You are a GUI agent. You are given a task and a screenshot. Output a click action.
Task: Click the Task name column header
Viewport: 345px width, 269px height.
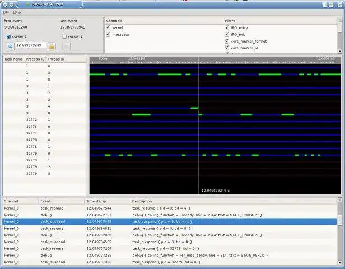click(13, 59)
